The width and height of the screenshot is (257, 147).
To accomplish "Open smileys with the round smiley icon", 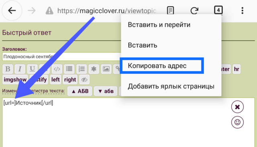I will tap(237, 122).
